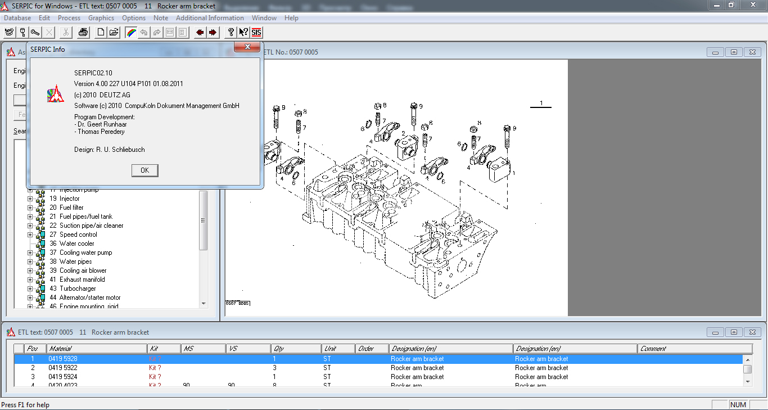The width and height of the screenshot is (768, 410).
Task: Select the row with material 0419 5924
Action: 378,377
